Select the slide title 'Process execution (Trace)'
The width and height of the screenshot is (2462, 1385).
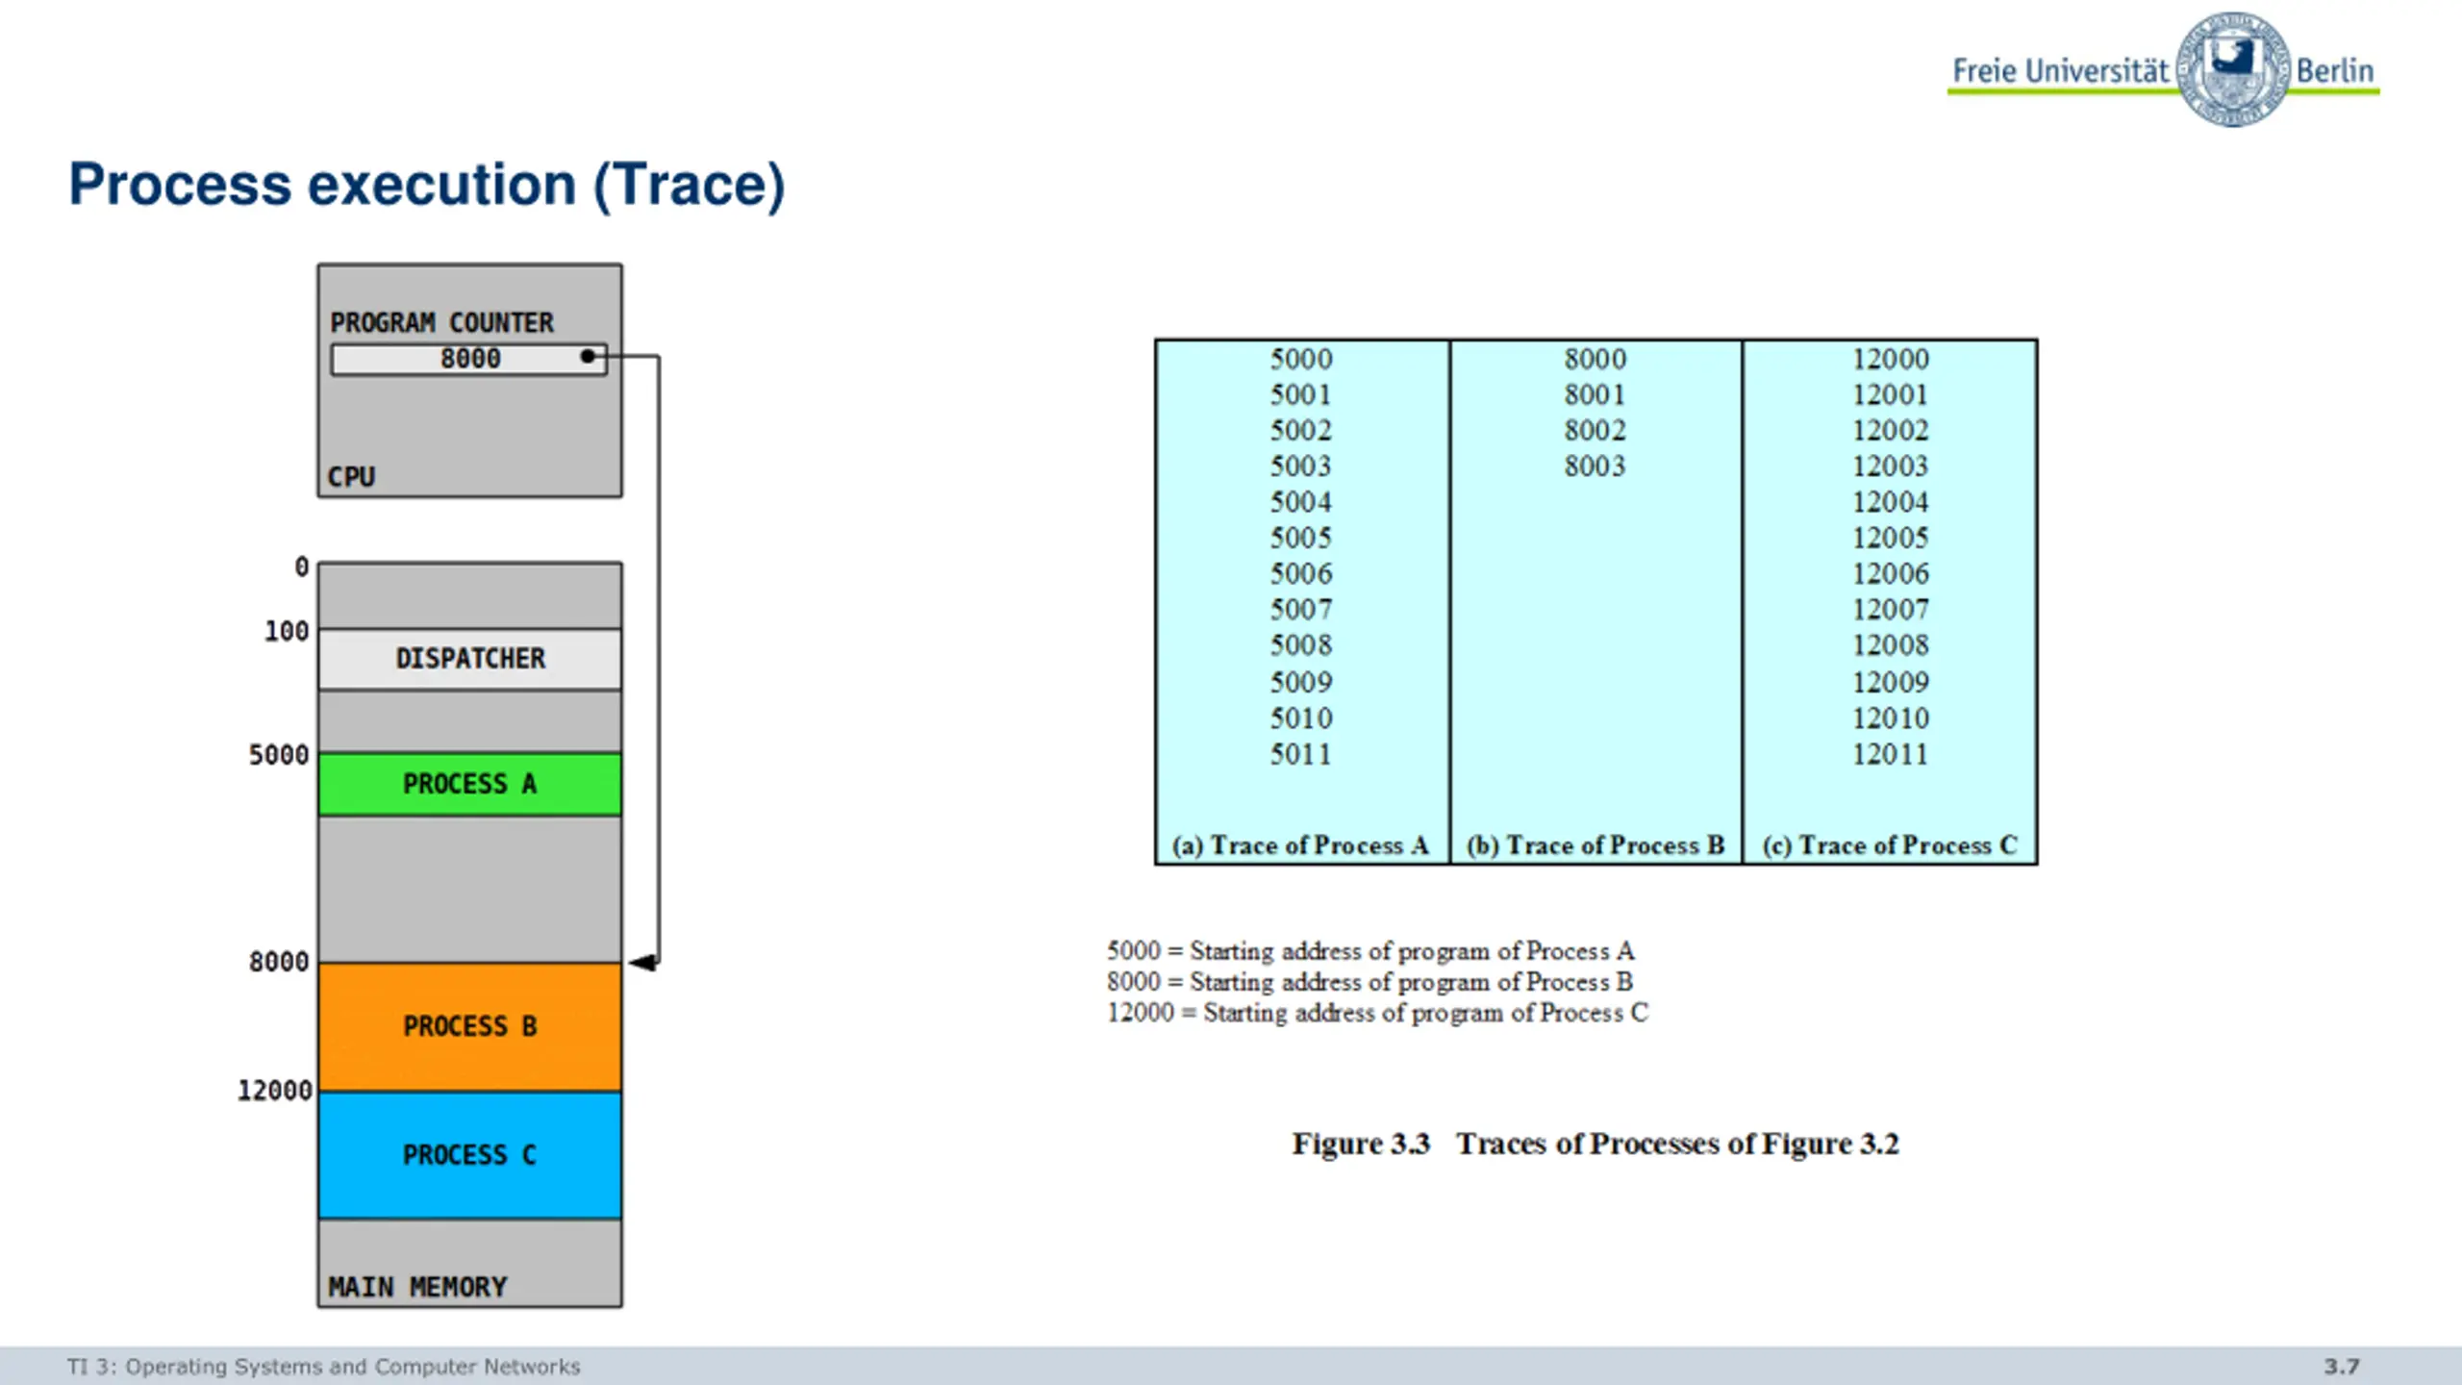(427, 185)
